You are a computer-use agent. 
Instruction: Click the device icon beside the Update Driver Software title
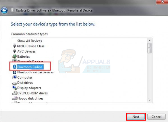12,10
